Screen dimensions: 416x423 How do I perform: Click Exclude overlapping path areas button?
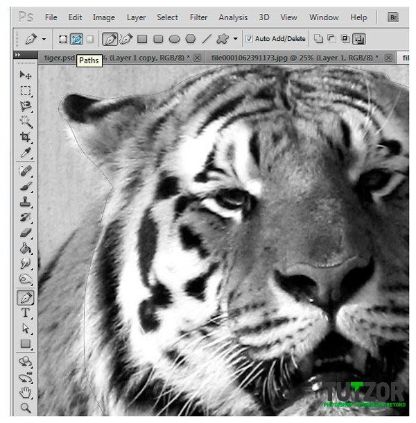click(x=359, y=39)
